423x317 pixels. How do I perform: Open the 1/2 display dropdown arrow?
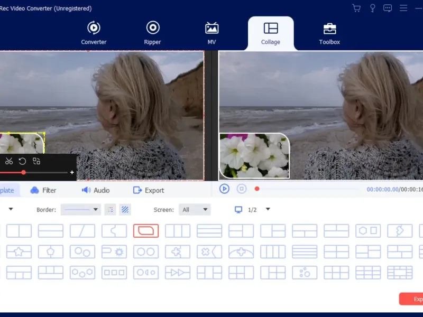[268, 209]
